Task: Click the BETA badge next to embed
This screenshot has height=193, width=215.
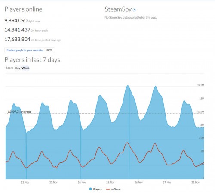Action: coord(49,50)
